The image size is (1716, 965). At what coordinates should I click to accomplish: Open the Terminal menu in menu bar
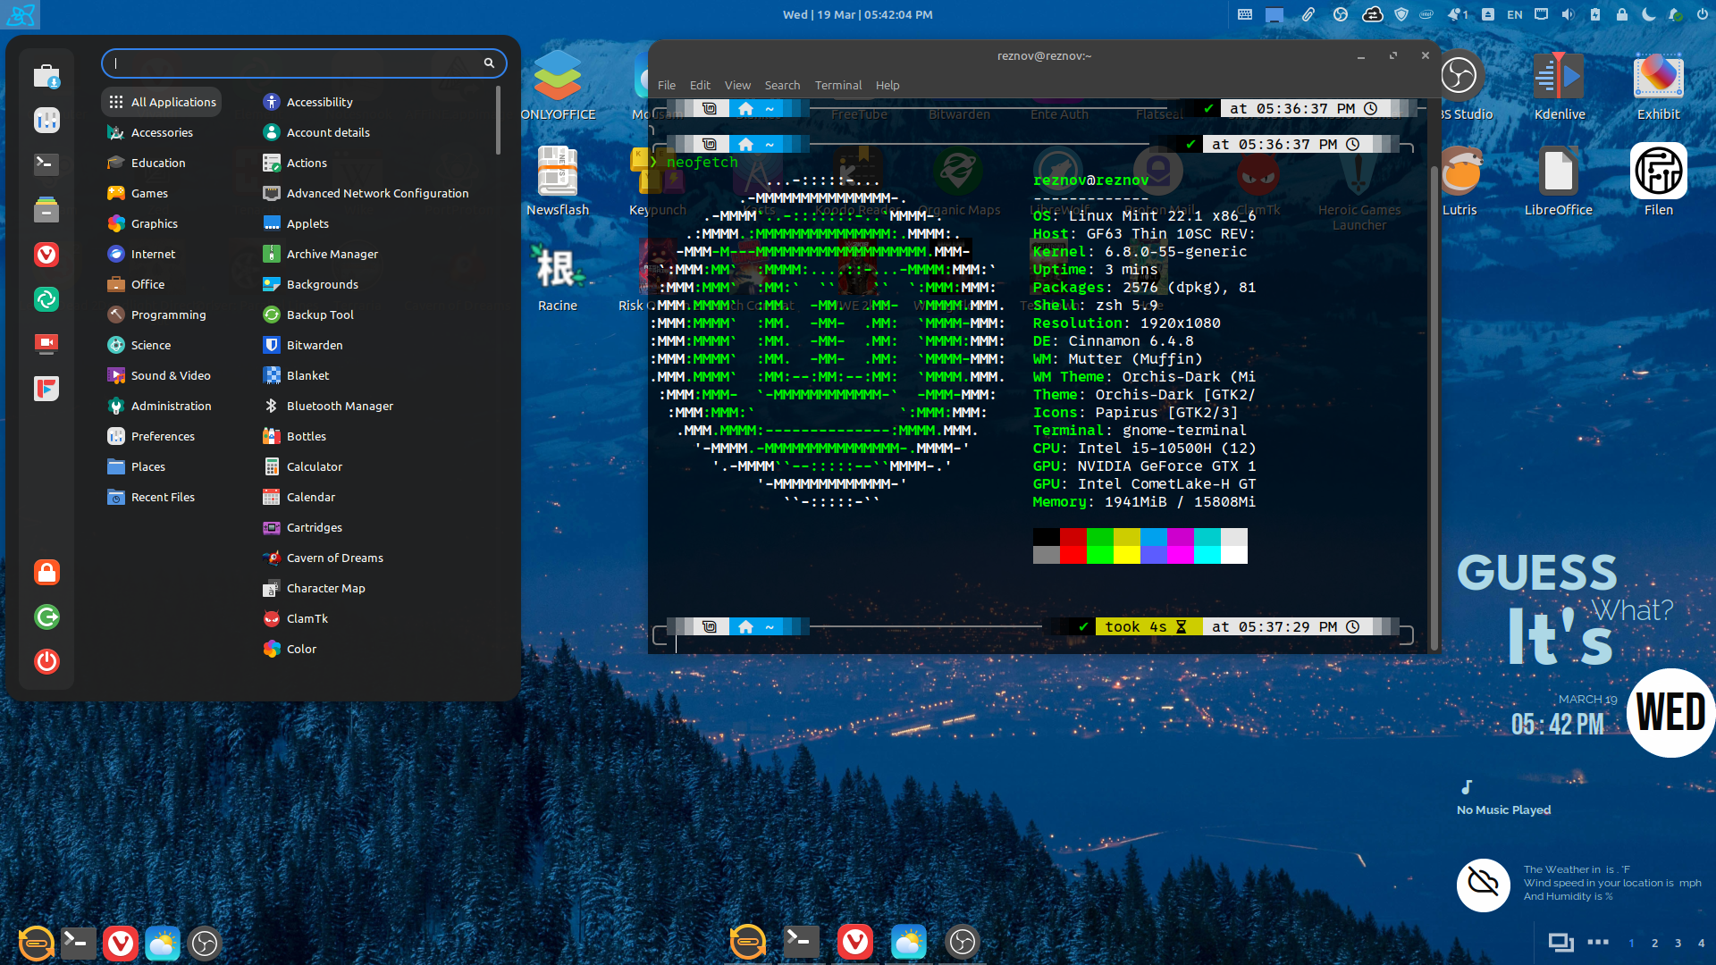coord(837,85)
